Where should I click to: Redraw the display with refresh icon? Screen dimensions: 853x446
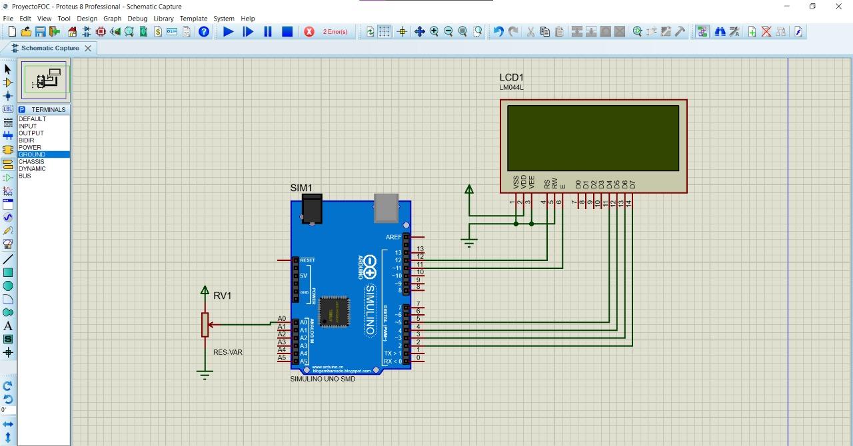click(x=371, y=31)
